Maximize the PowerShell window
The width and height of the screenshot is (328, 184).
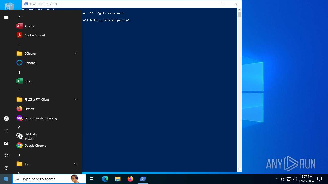[x=224, y=4]
